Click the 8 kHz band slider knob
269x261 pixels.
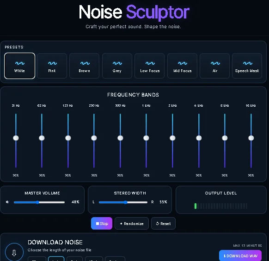[225, 138]
